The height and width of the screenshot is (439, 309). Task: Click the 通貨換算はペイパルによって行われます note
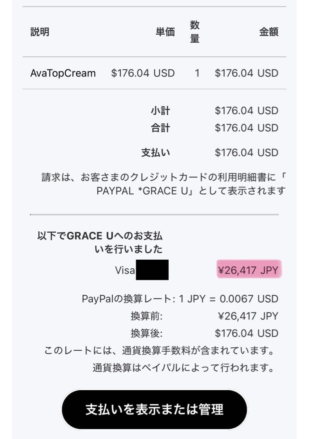(183, 368)
